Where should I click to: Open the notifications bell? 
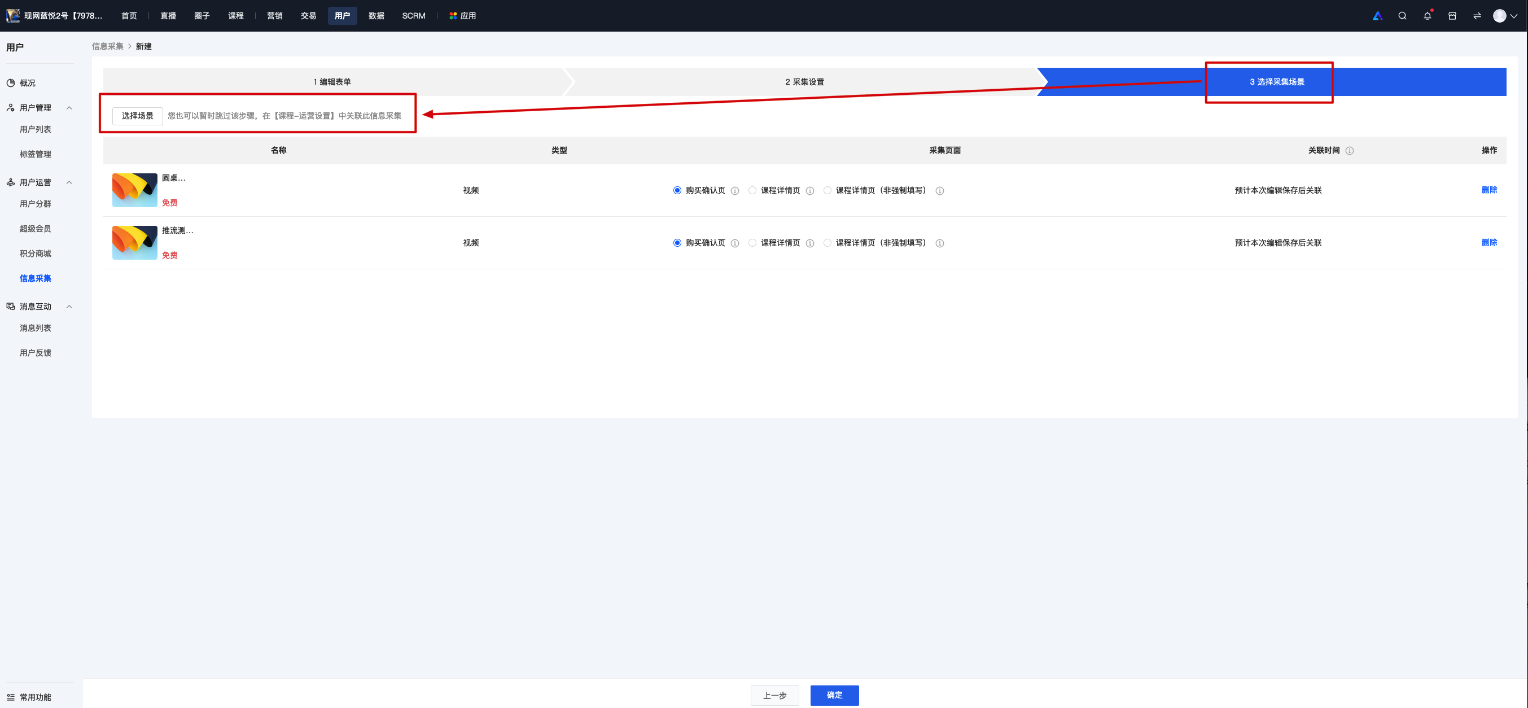pyautogui.click(x=1427, y=16)
